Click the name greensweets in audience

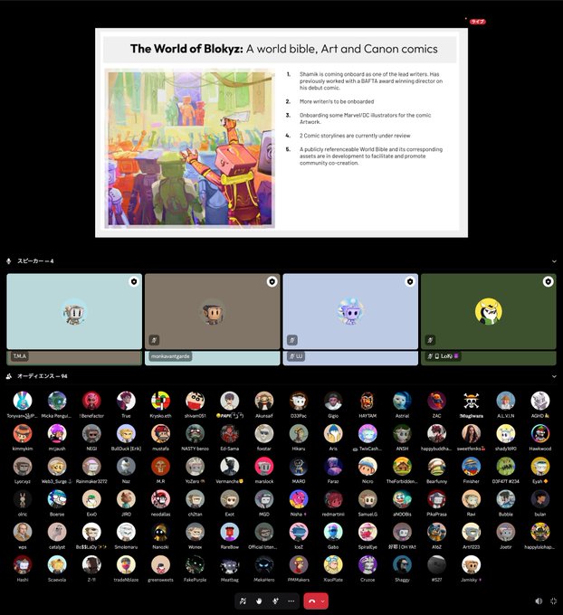pos(160,580)
